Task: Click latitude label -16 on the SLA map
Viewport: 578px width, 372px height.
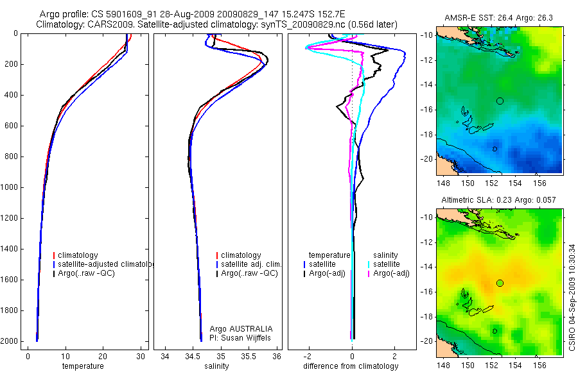Action: tap(427, 292)
